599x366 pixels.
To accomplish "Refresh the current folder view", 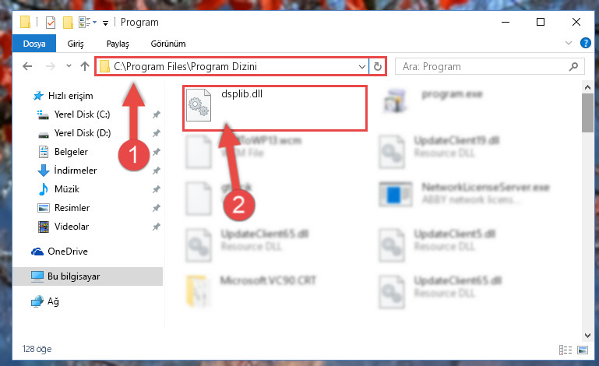I will pyautogui.click(x=378, y=66).
